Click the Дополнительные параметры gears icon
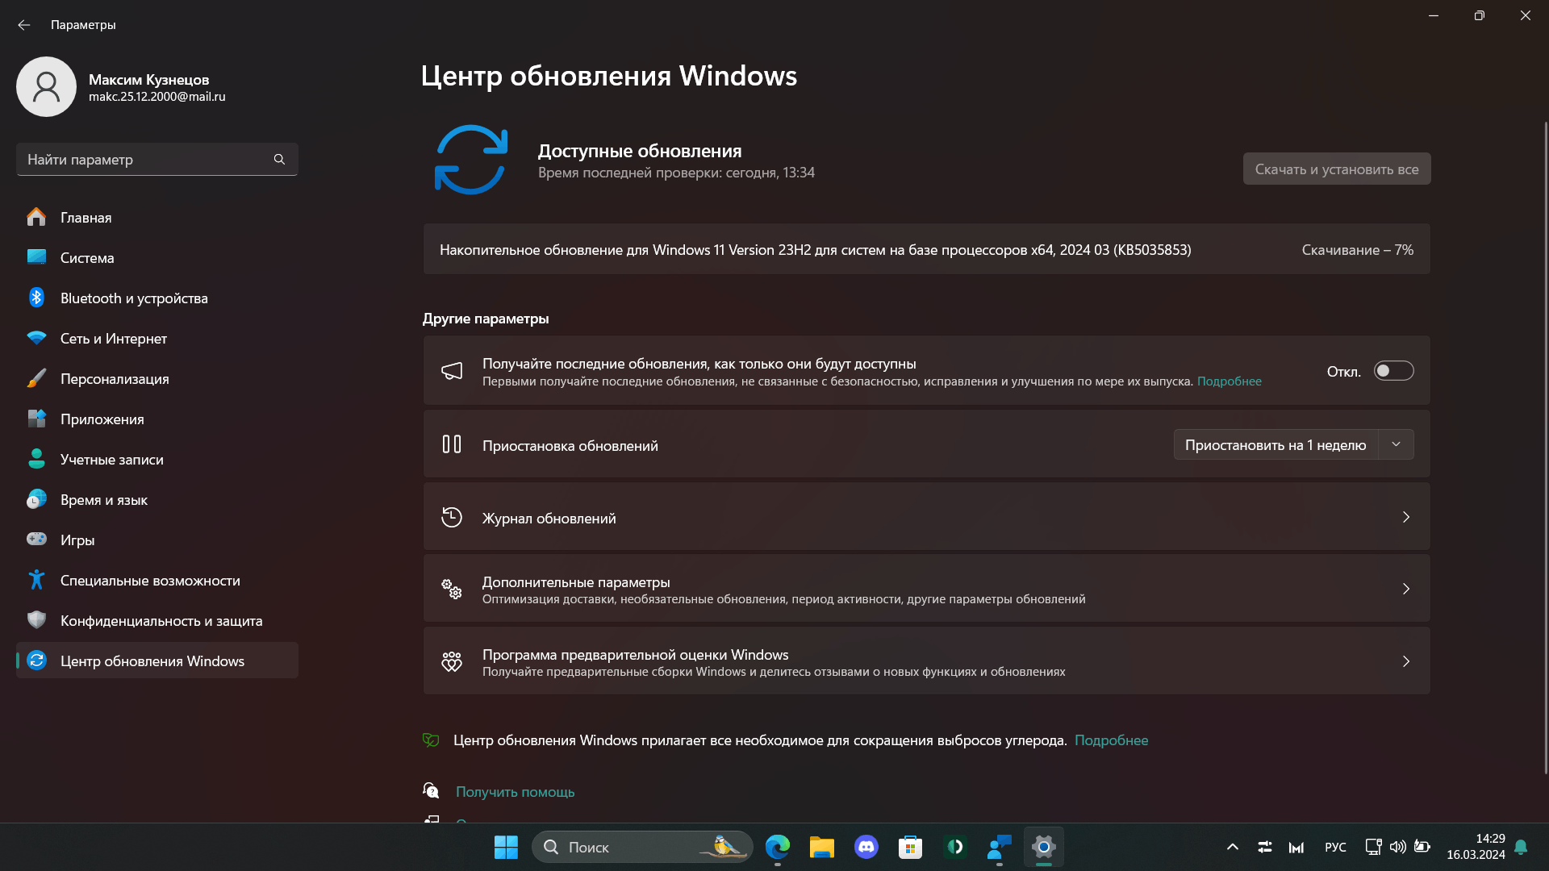This screenshot has width=1549, height=871. point(452,590)
